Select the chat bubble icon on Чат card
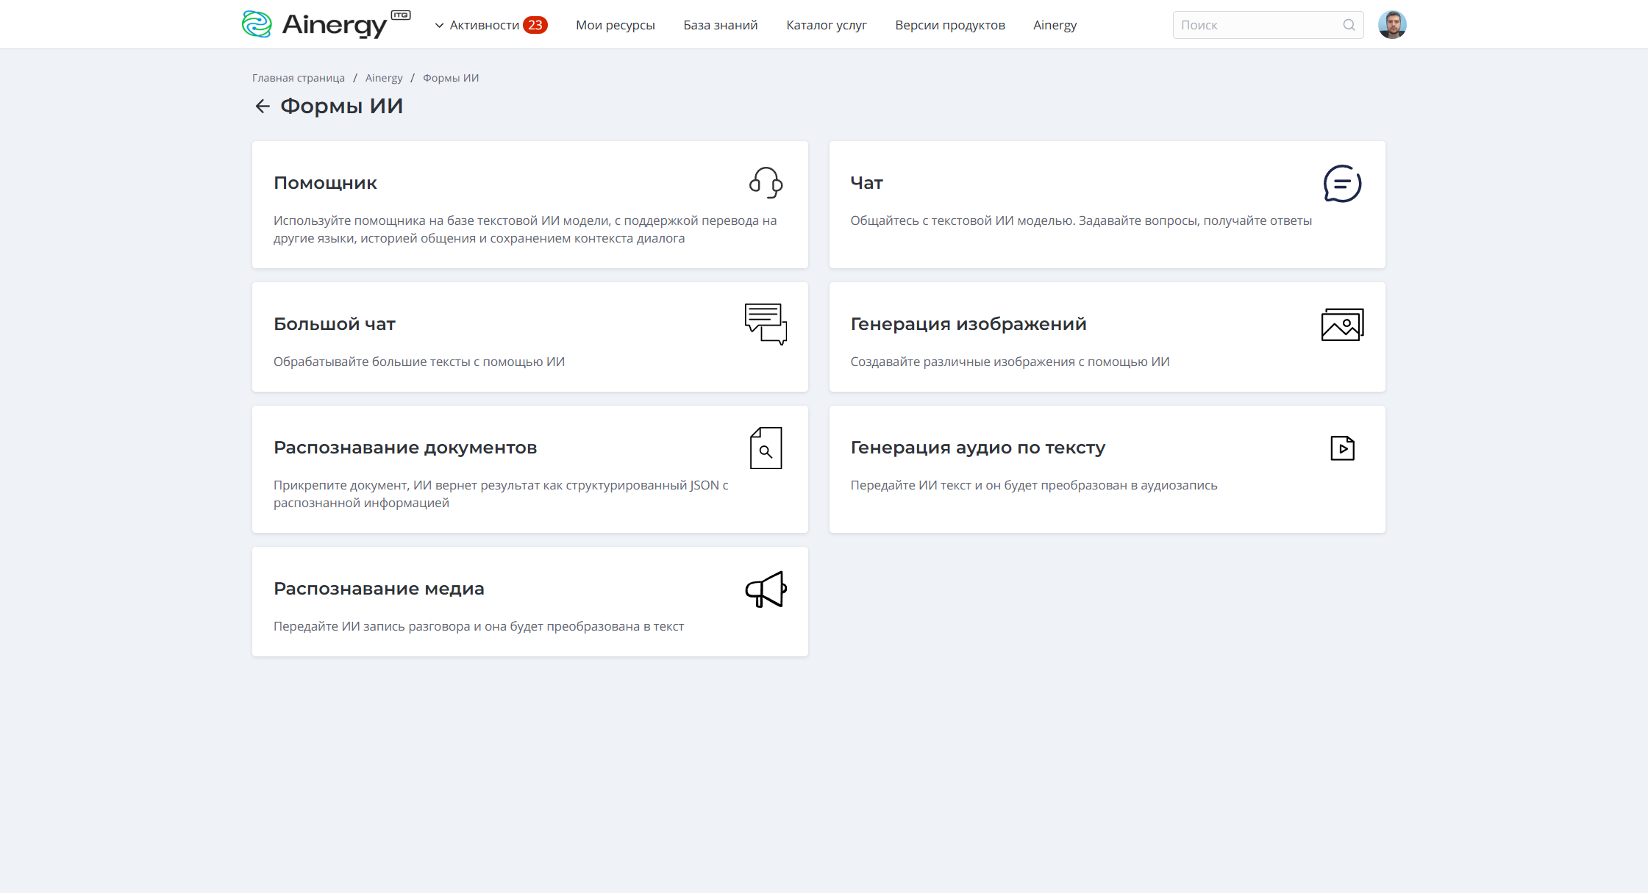This screenshot has width=1648, height=893. 1343,184
